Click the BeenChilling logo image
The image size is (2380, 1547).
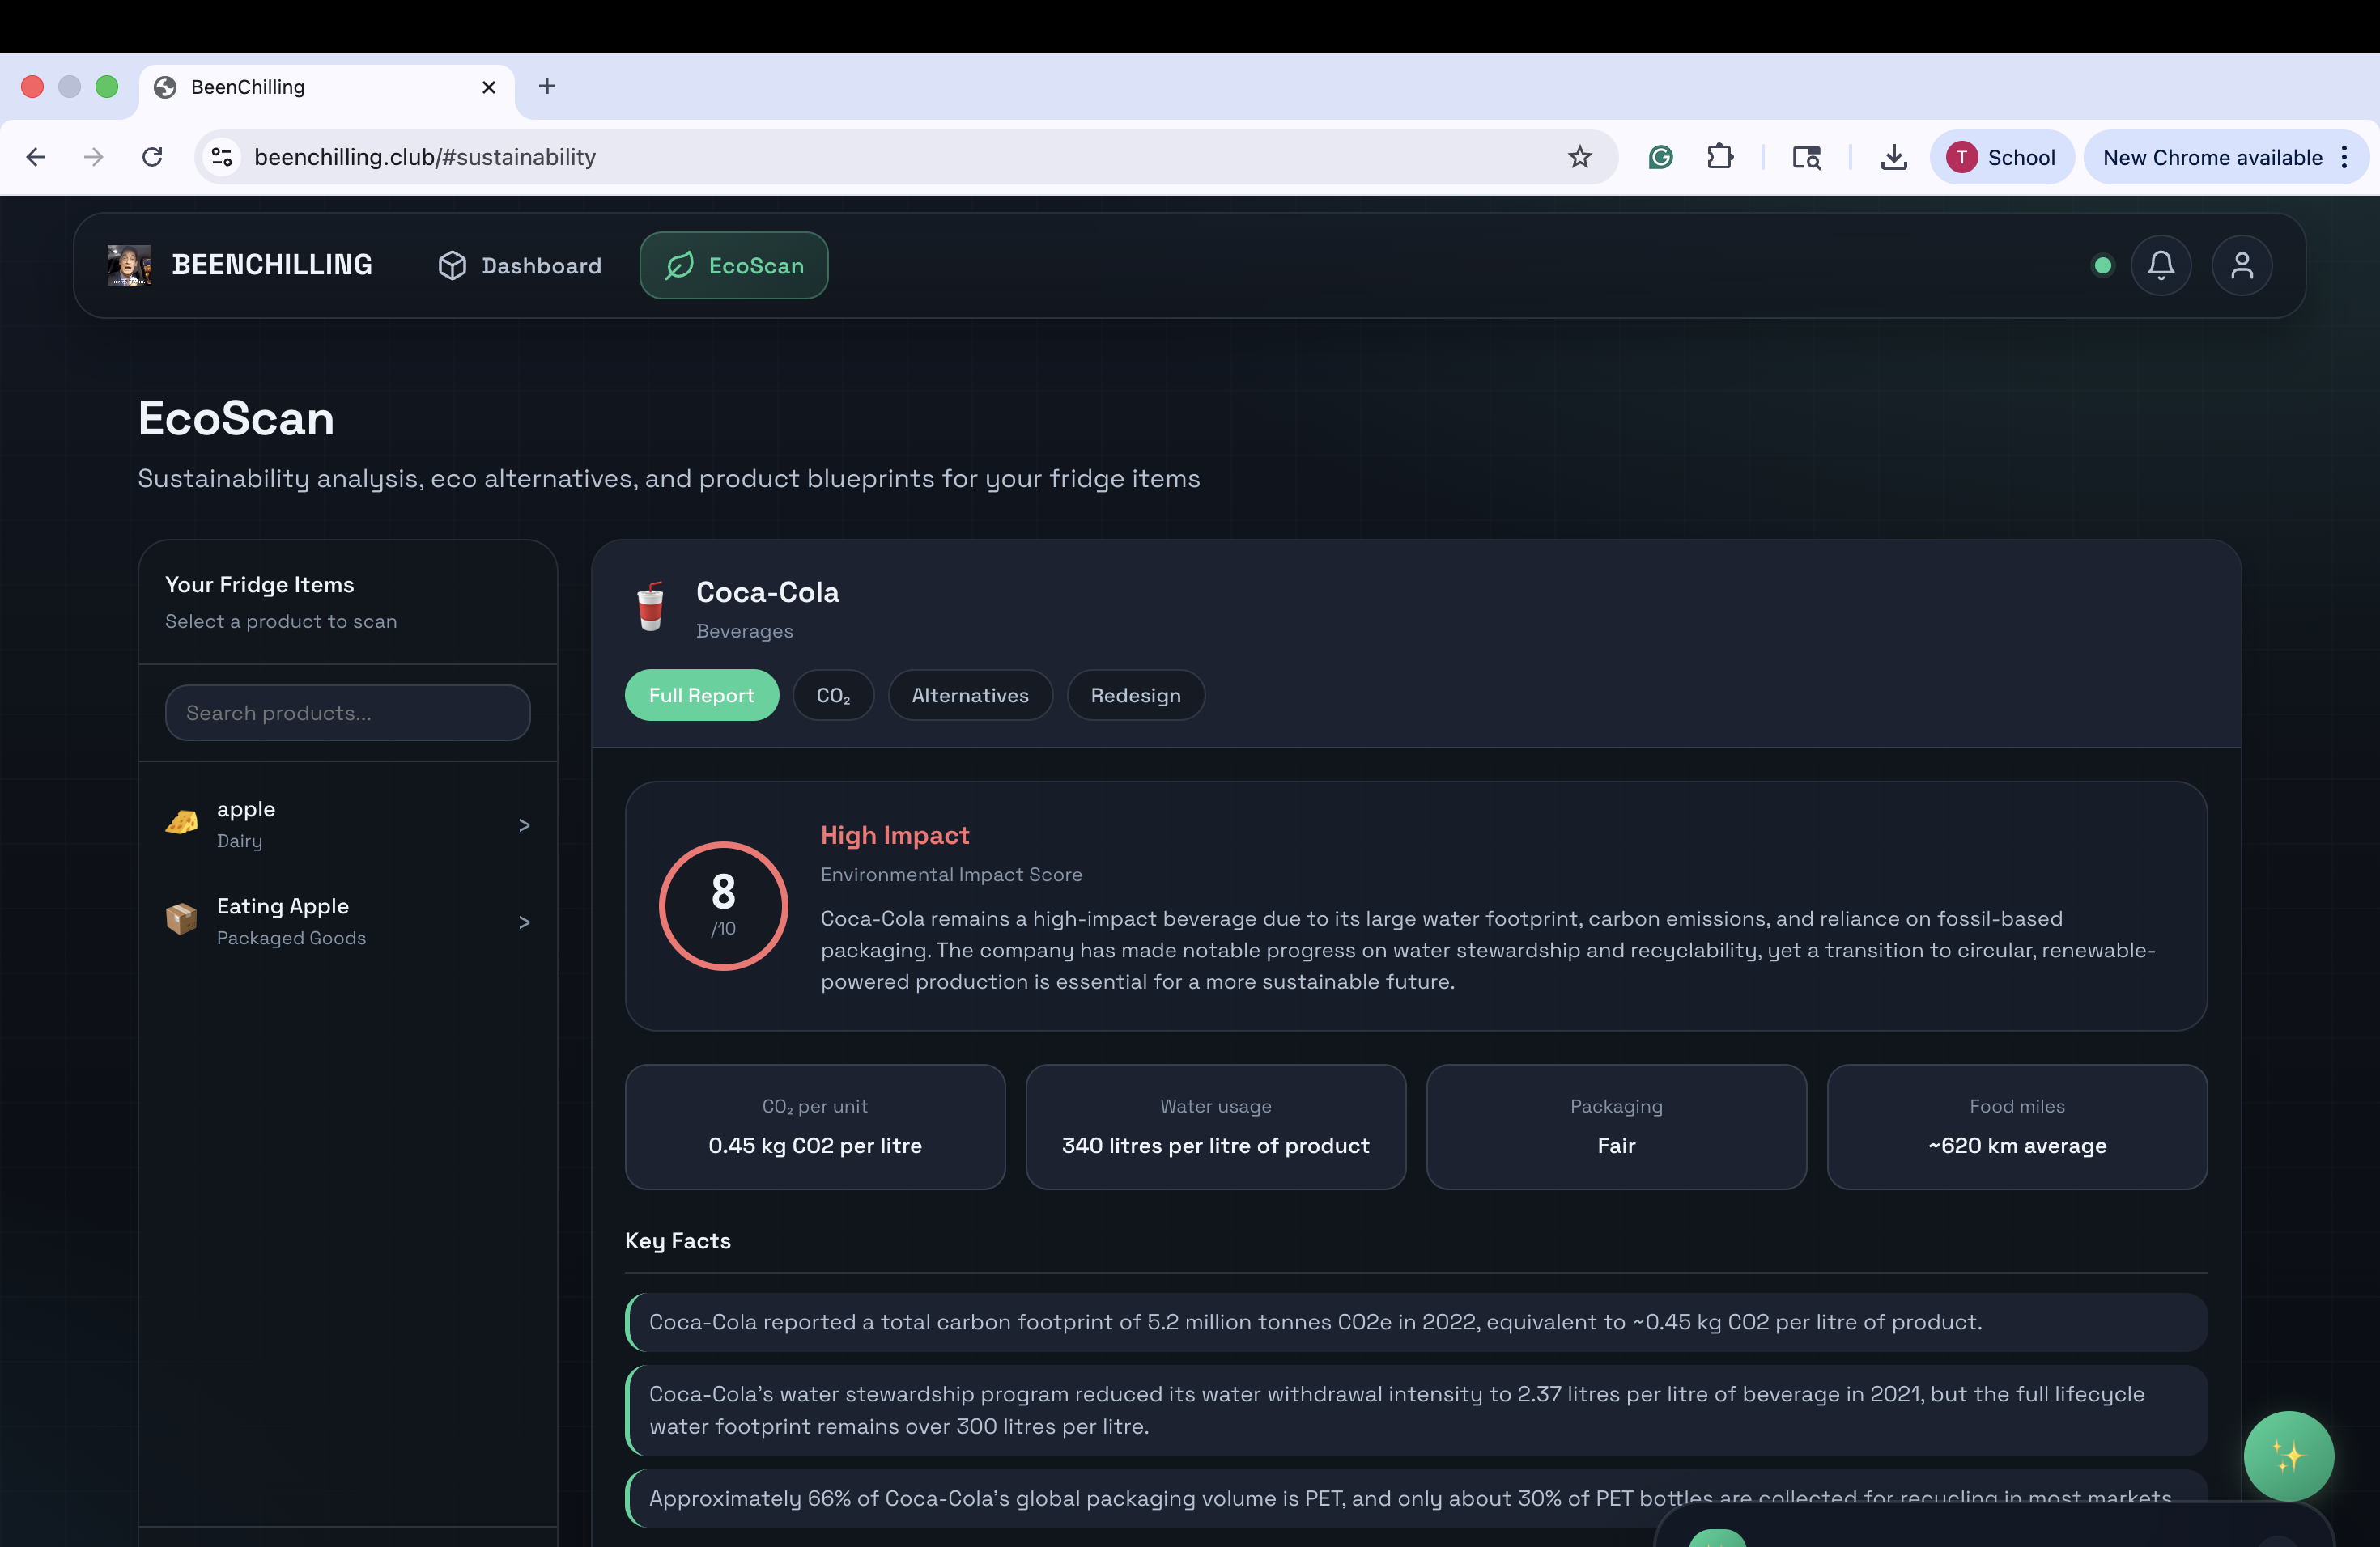[x=129, y=266]
